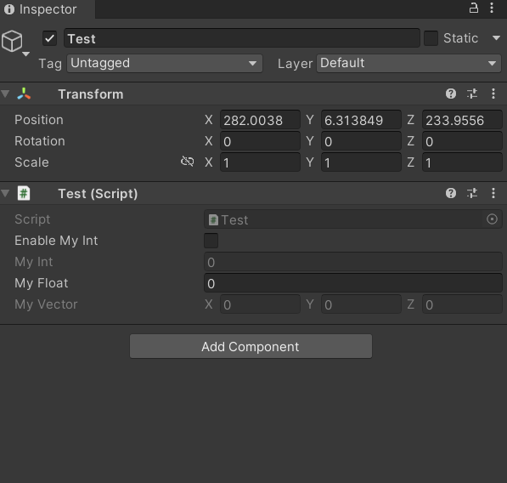Click the Rotation label
The width and height of the screenshot is (507, 483).
click(40, 141)
